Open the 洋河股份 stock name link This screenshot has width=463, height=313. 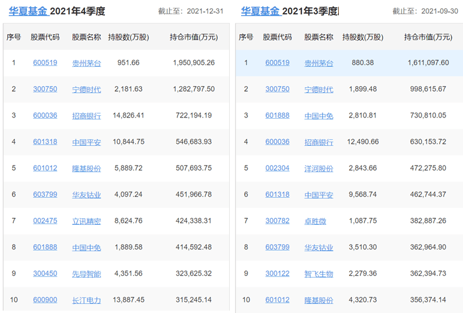click(318, 168)
